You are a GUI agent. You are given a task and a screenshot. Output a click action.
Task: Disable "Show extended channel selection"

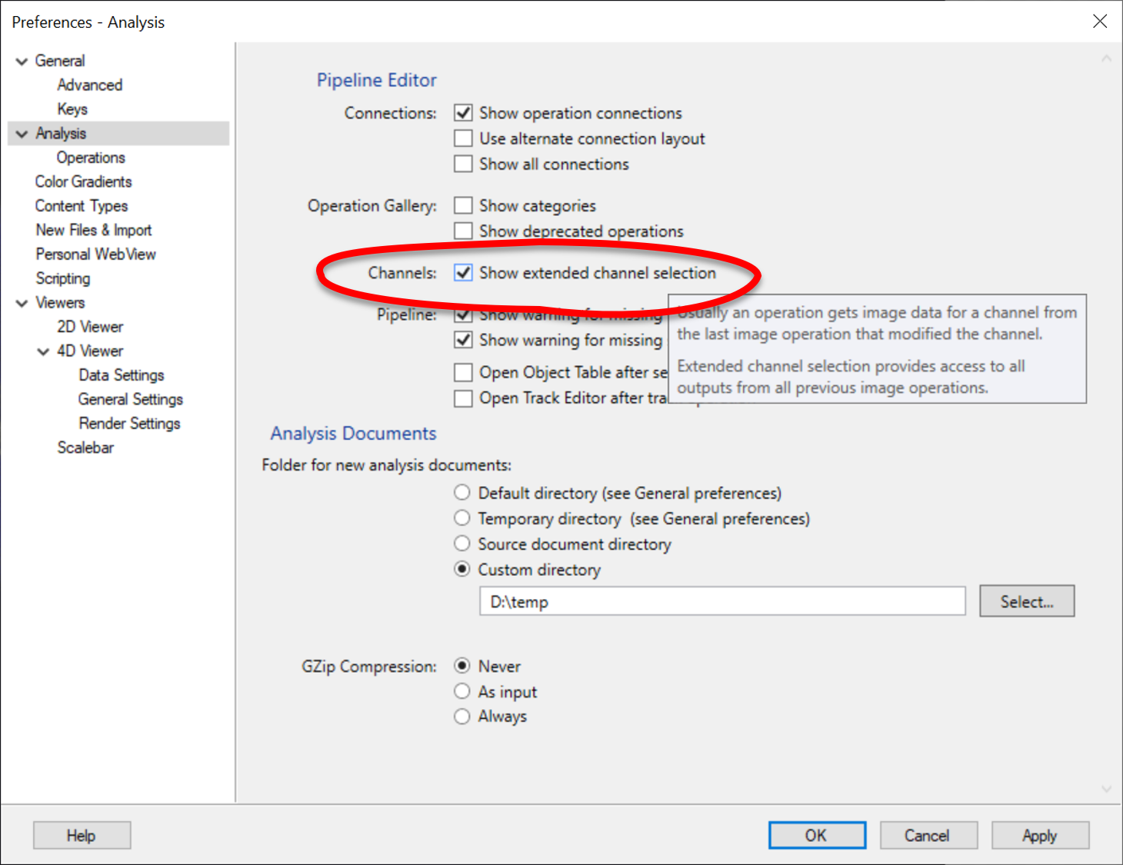coord(462,273)
